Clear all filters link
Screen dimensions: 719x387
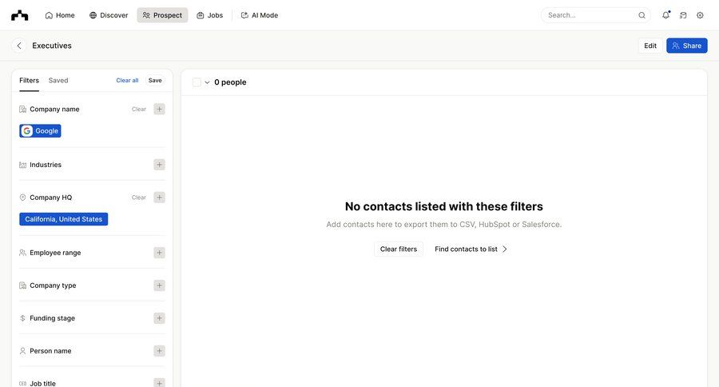point(127,80)
